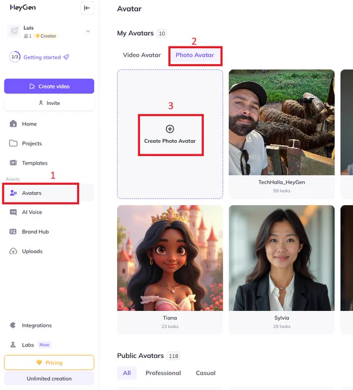Click the New badge next to Labs
Image resolution: width=353 pixels, height=390 pixels.
click(44, 345)
